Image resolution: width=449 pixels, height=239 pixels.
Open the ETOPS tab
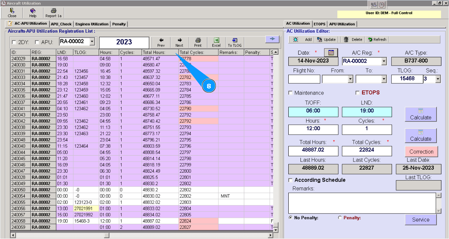coord(319,24)
